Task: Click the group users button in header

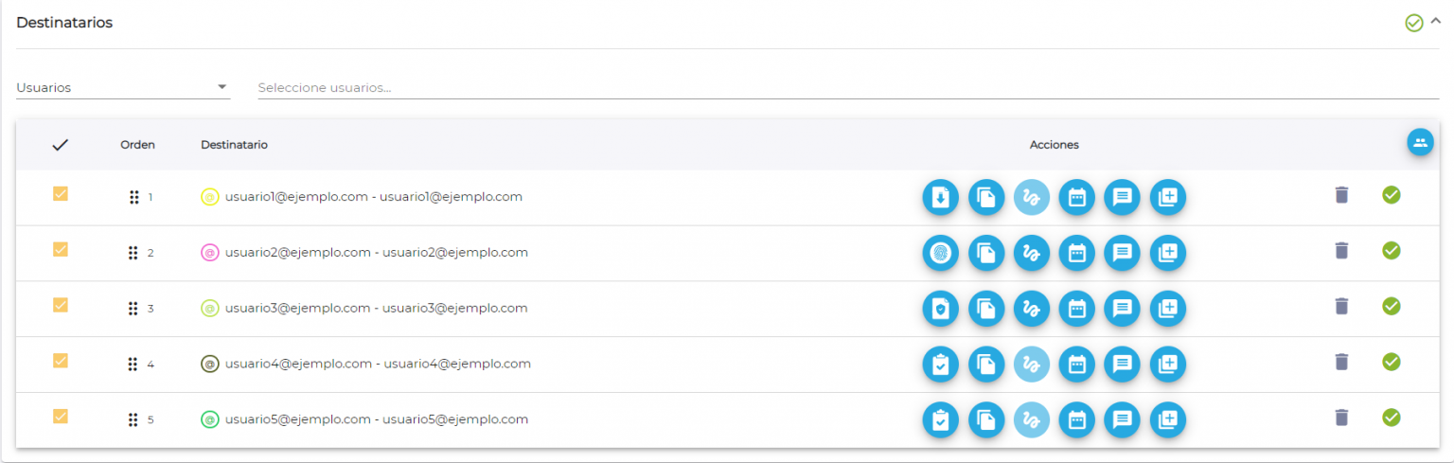Action: click(1419, 143)
